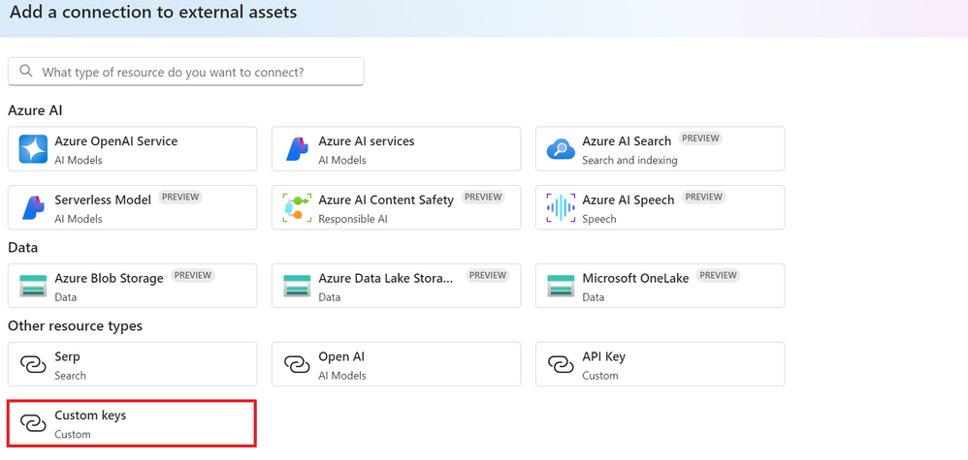
Task: Click the Azure AI Search cloud icon
Action: [x=561, y=148]
